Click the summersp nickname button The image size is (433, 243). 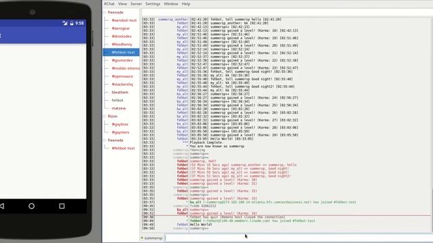point(152,238)
